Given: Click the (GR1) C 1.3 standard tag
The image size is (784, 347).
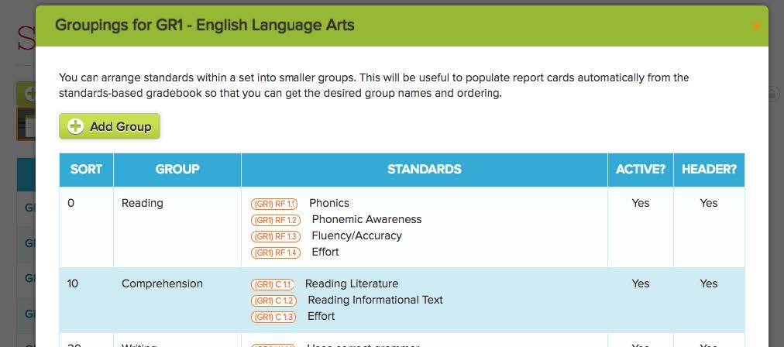Looking at the screenshot, I should [273, 317].
